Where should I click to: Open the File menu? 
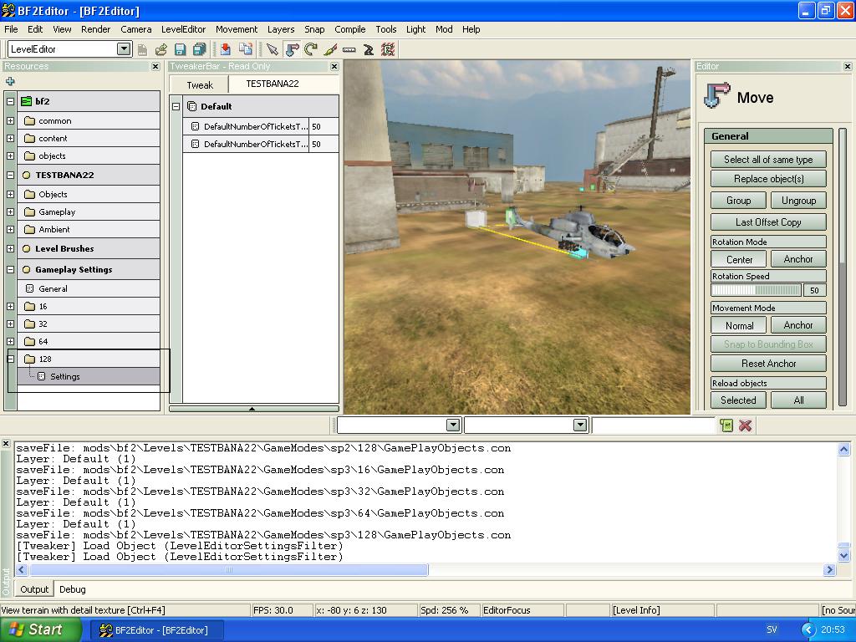tap(11, 29)
